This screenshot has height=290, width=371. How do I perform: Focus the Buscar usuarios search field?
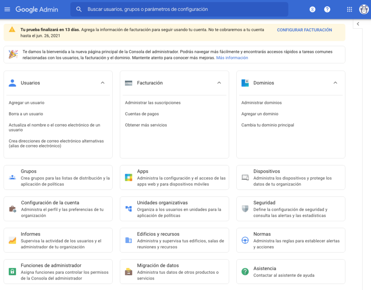coord(179,9)
